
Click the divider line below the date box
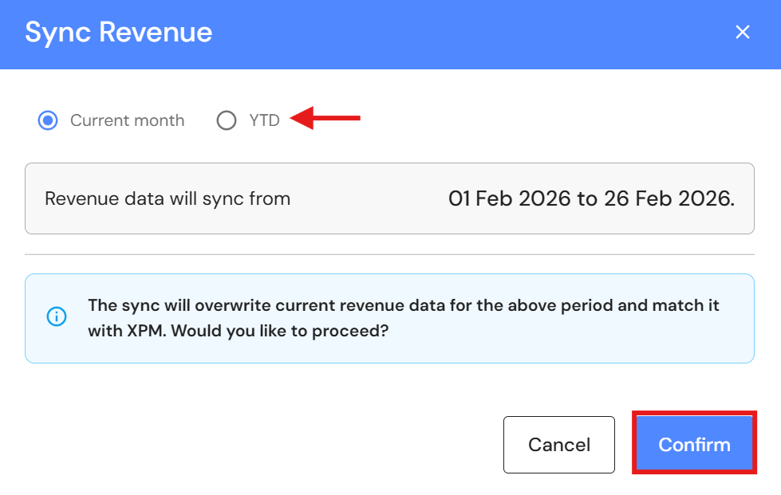(389, 254)
